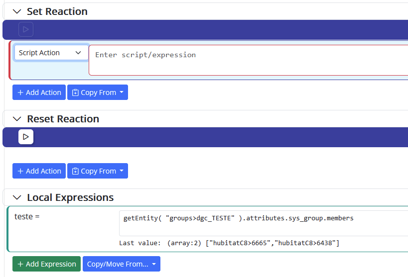Add a new expression with Add Expression
The image size is (408, 277).
(x=46, y=264)
